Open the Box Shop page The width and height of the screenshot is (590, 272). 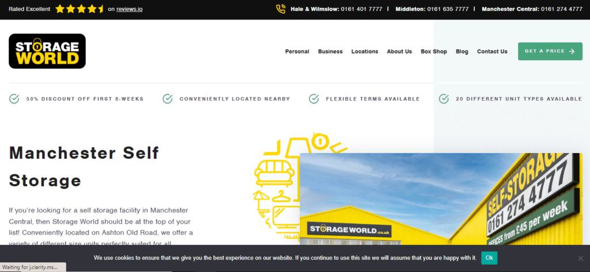pos(434,52)
